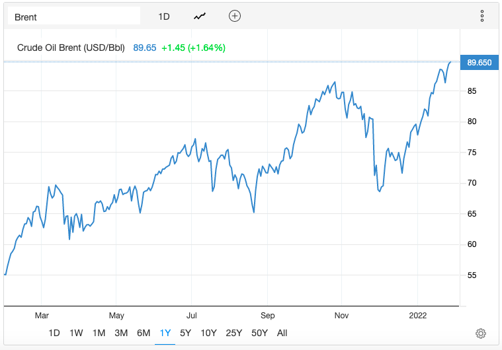Switch to 25Y time range
This screenshot has height=350, width=502.
[233, 333]
